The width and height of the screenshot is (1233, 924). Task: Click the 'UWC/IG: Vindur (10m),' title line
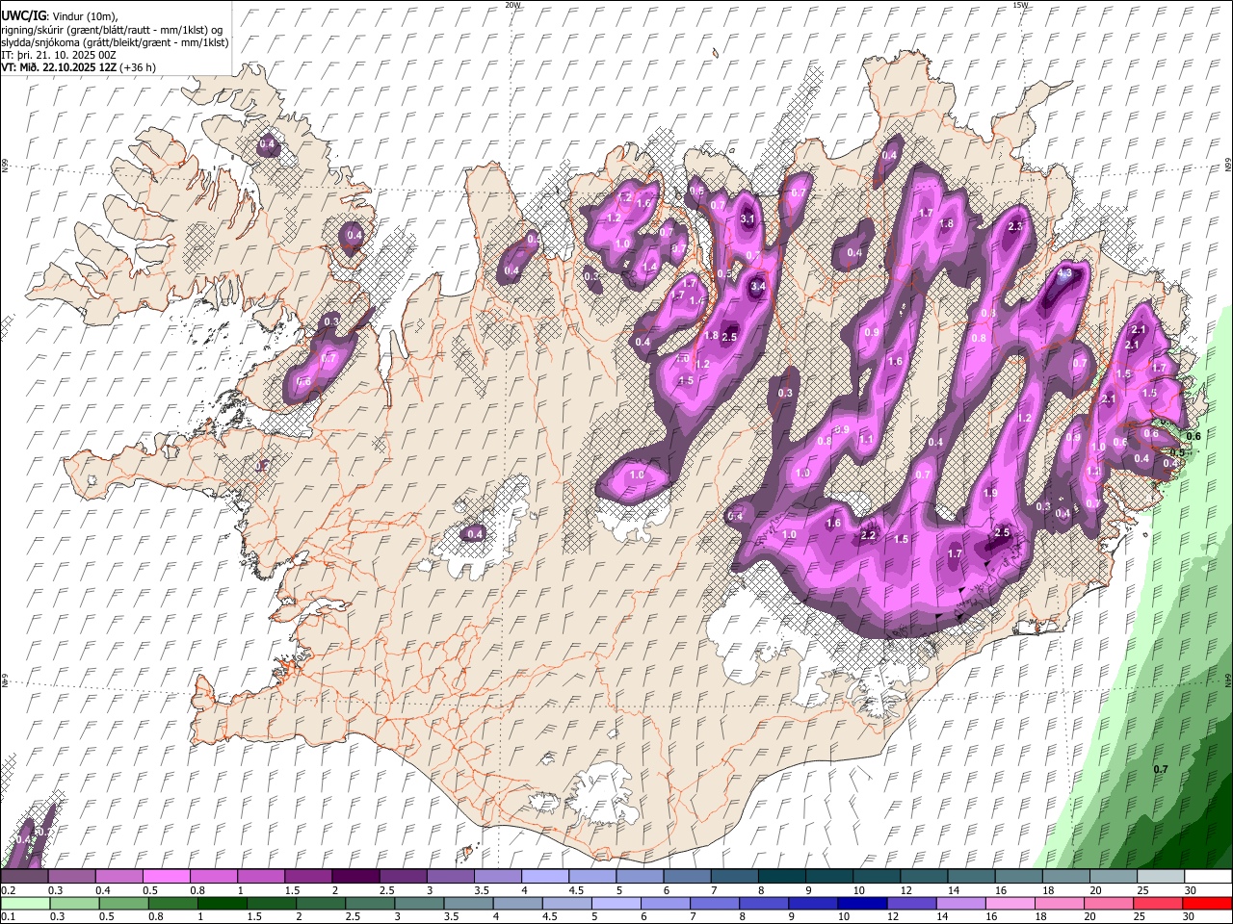click(60, 16)
